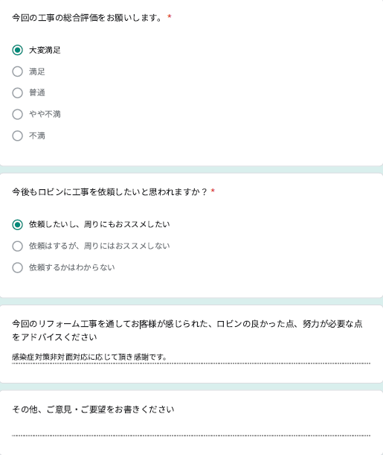The width and height of the screenshot is (383, 455).
Task: Click the やや不満 option label text
Action: [45, 115]
